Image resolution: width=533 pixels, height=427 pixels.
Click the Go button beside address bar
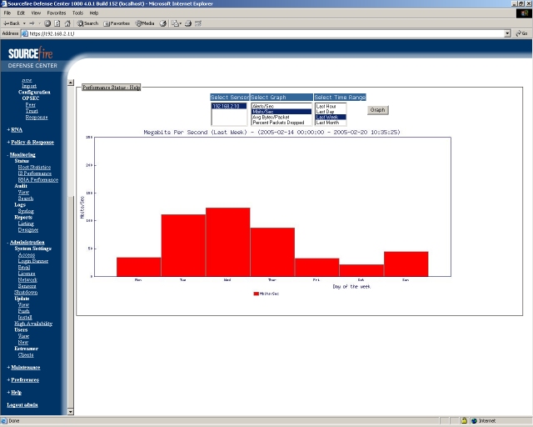pyautogui.click(x=522, y=33)
